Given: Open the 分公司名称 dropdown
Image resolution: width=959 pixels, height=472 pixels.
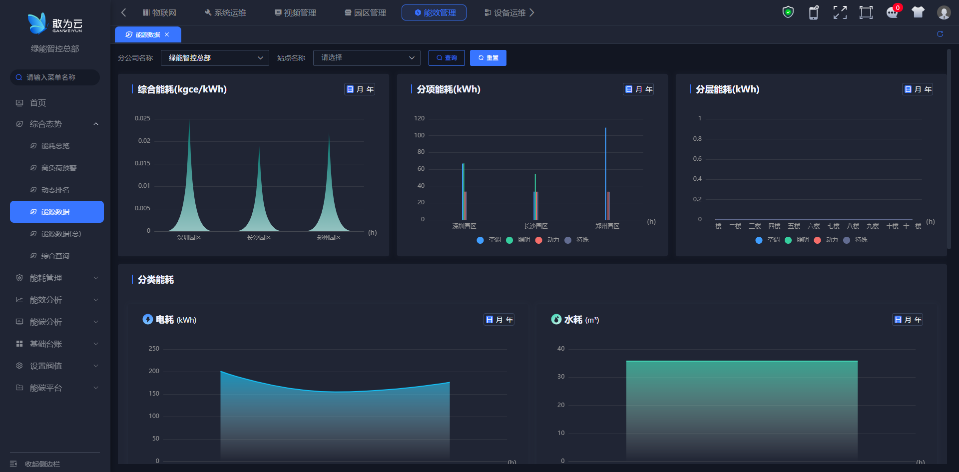Looking at the screenshot, I should (215, 58).
